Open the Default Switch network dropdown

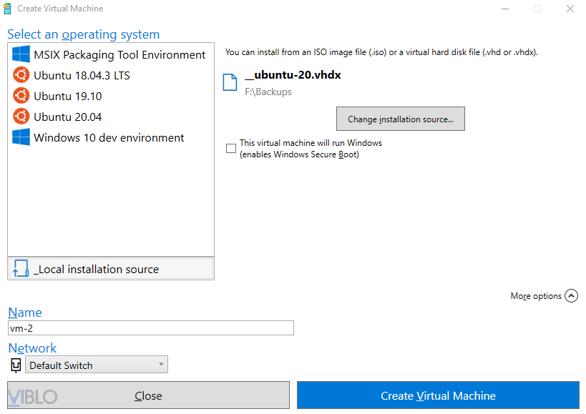[x=97, y=365]
